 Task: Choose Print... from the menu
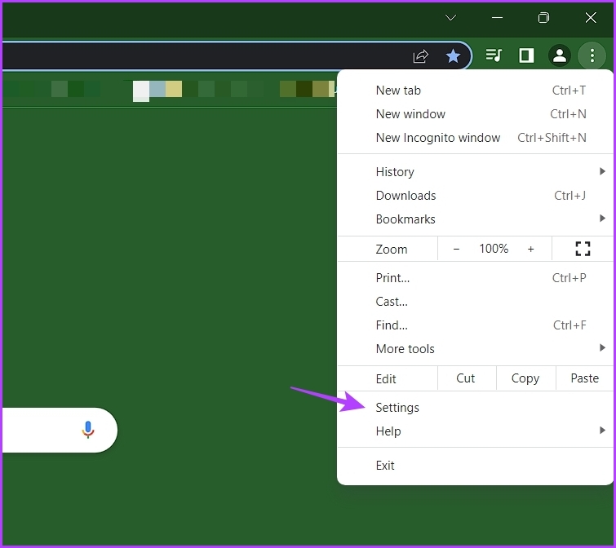point(475,277)
